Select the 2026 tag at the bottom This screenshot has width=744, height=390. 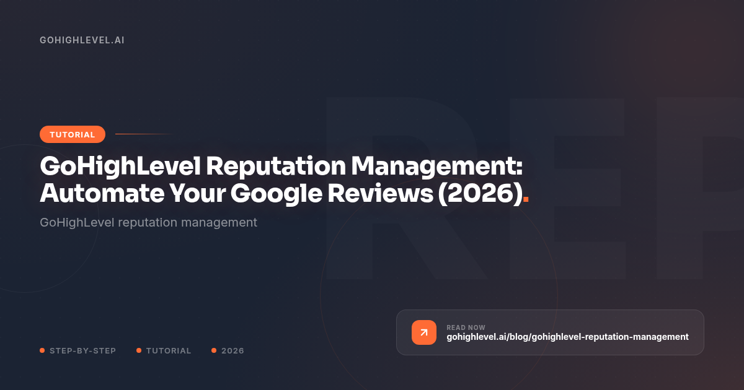[x=228, y=350]
